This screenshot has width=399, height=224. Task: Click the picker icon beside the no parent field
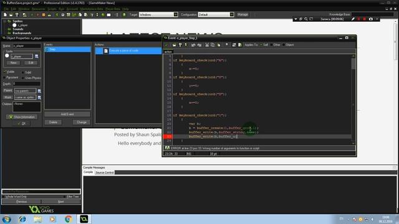pyautogui.click(x=39, y=91)
